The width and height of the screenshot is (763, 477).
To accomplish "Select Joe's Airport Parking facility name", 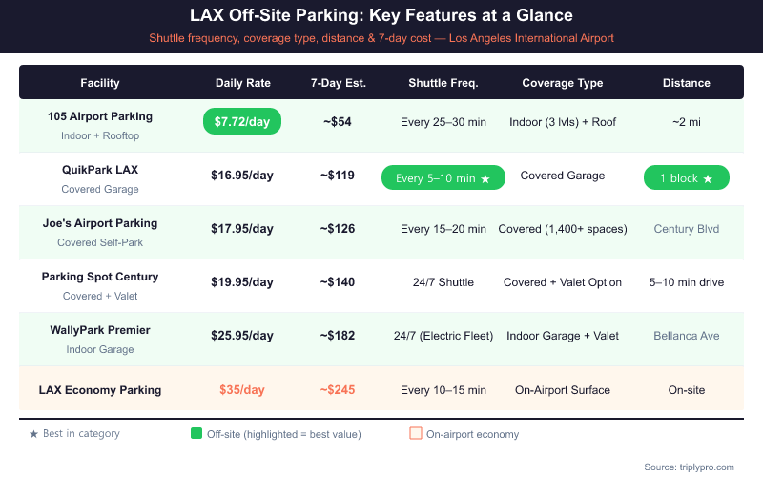I will (x=100, y=223).
